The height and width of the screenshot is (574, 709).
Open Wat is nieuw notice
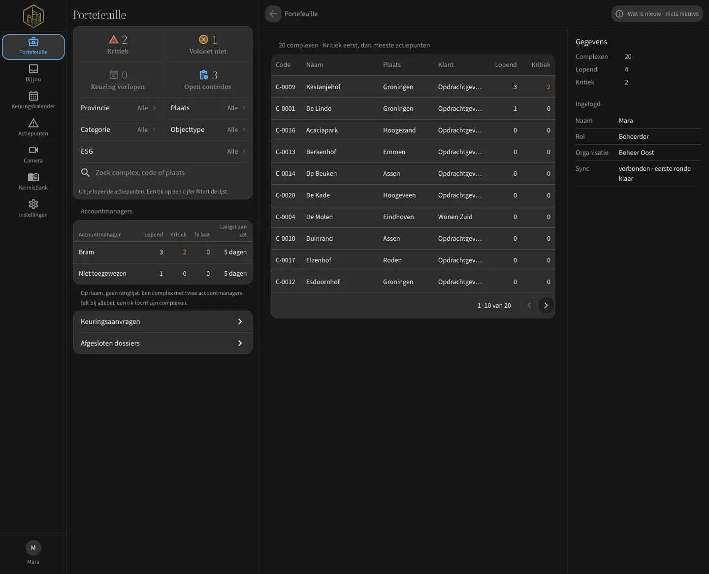tap(657, 14)
